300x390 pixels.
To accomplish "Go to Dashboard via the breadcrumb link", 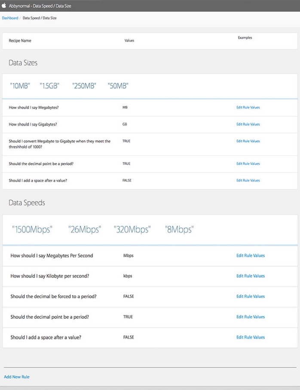I will [10, 18].
